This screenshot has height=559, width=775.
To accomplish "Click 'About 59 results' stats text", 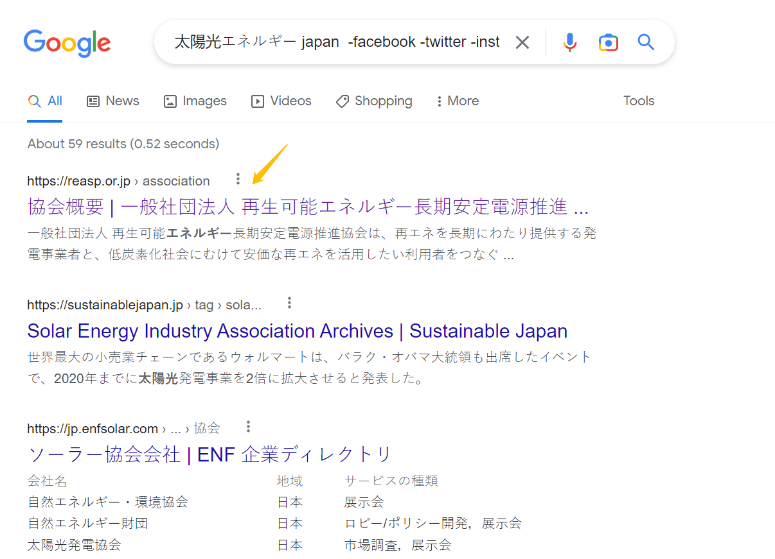I will (x=123, y=144).
